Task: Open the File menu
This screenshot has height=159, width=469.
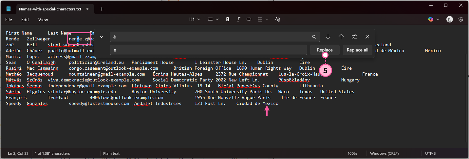Action: coord(9,20)
